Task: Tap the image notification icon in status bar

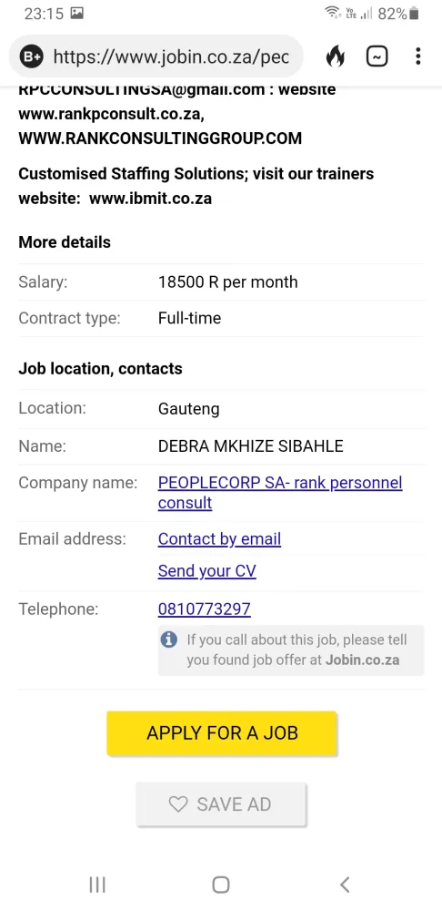Action: click(76, 14)
